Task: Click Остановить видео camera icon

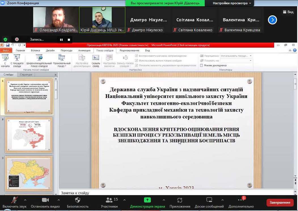Action: click(45, 200)
